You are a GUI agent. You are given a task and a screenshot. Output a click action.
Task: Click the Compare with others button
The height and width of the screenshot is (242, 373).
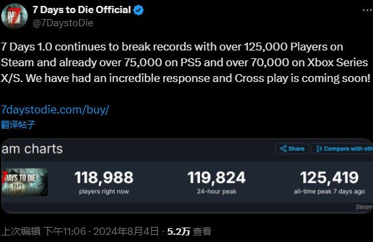pyautogui.click(x=342, y=149)
